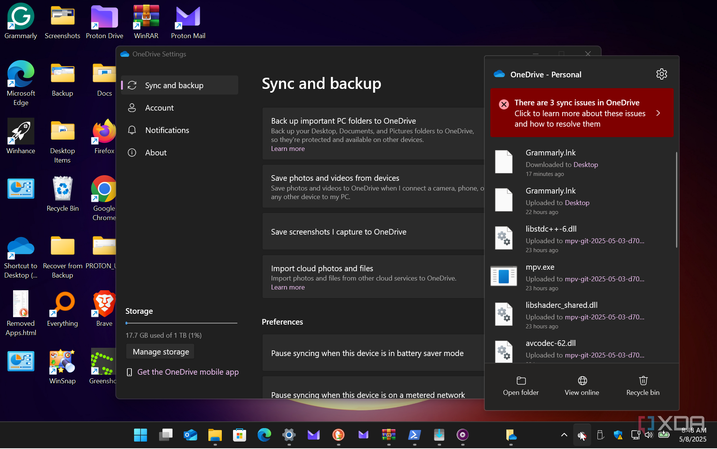Open the sync issues error banner

(581, 113)
